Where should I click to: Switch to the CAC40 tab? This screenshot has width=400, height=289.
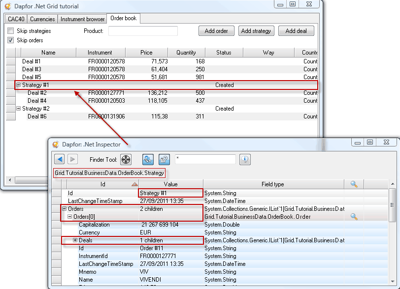click(16, 19)
